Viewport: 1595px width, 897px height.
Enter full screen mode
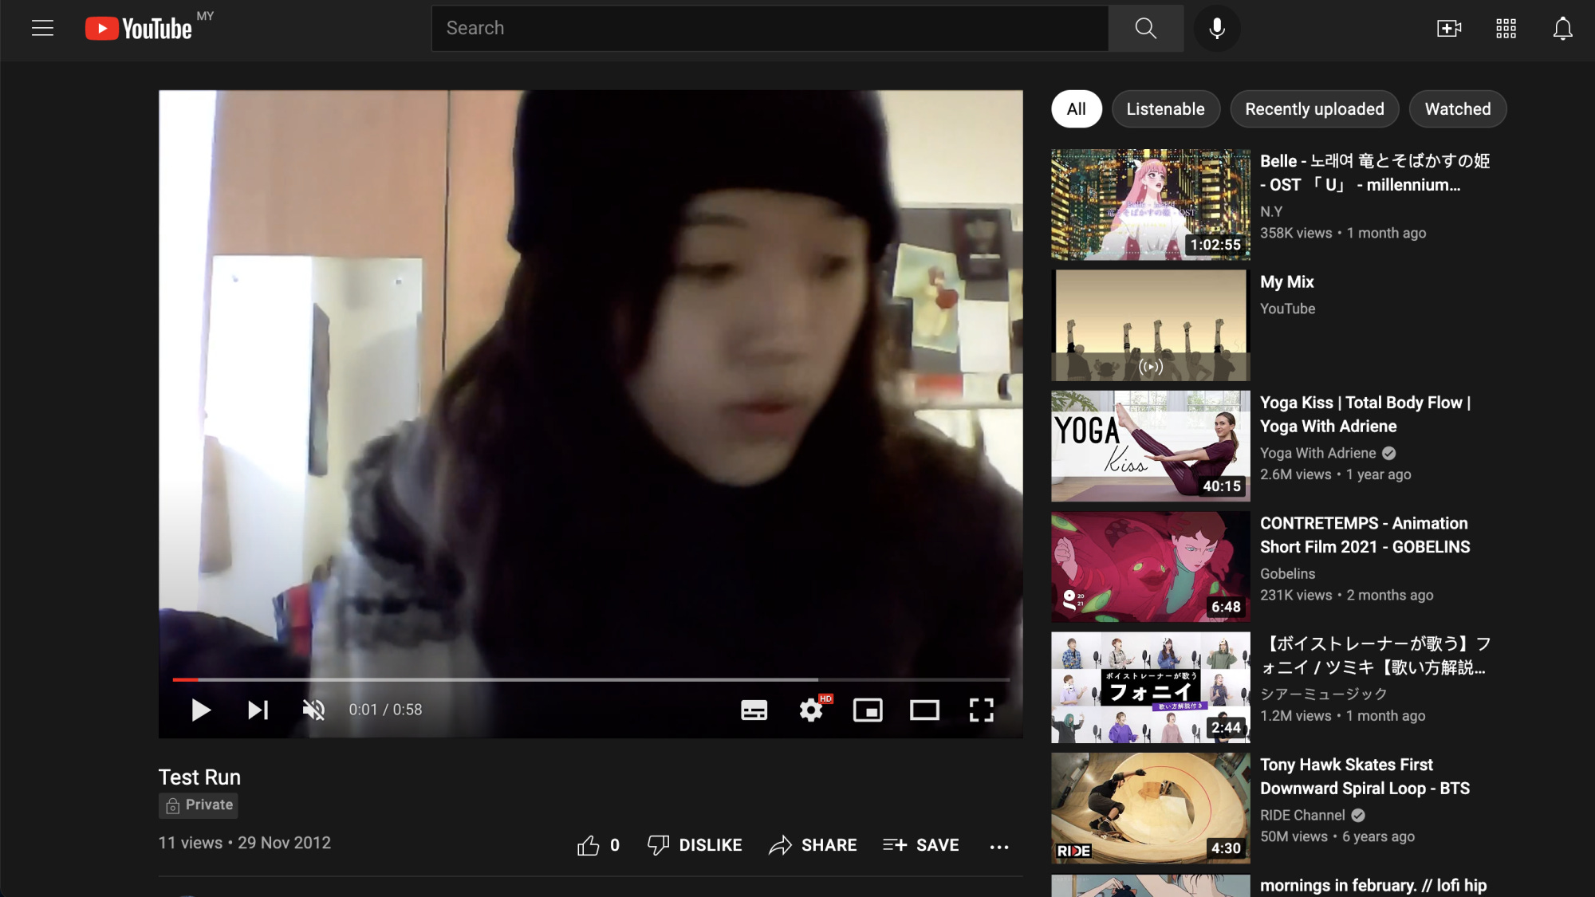coord(982,710)
